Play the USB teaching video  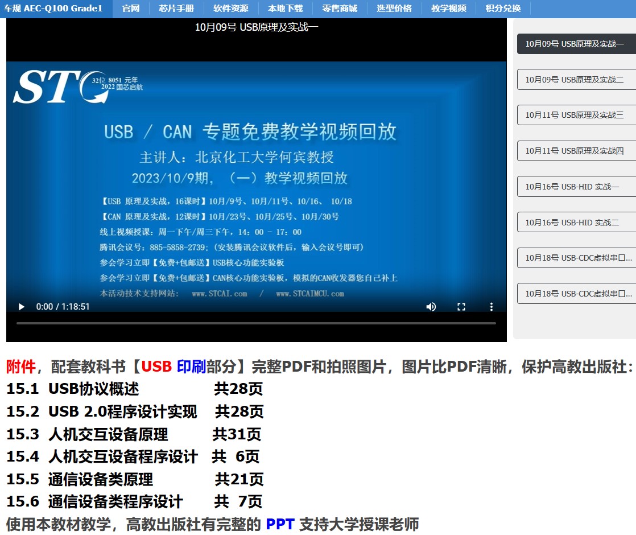(22, 307)
